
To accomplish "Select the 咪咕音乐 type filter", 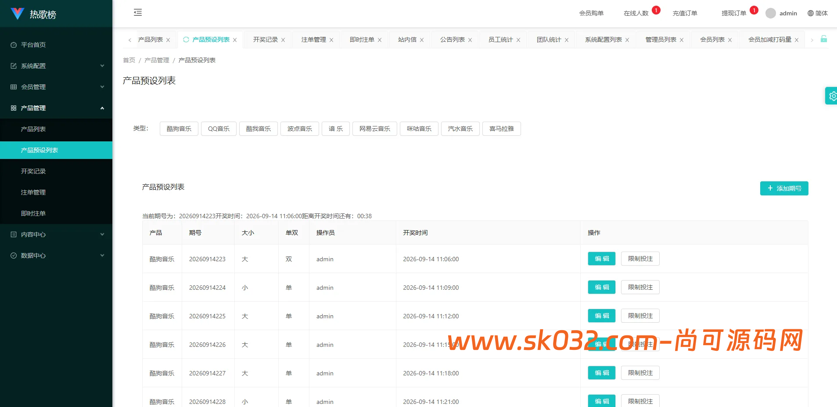I will pyautogui.click(x=419, y=129).
